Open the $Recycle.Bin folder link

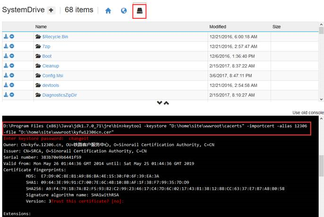click(x=55, y=37)
